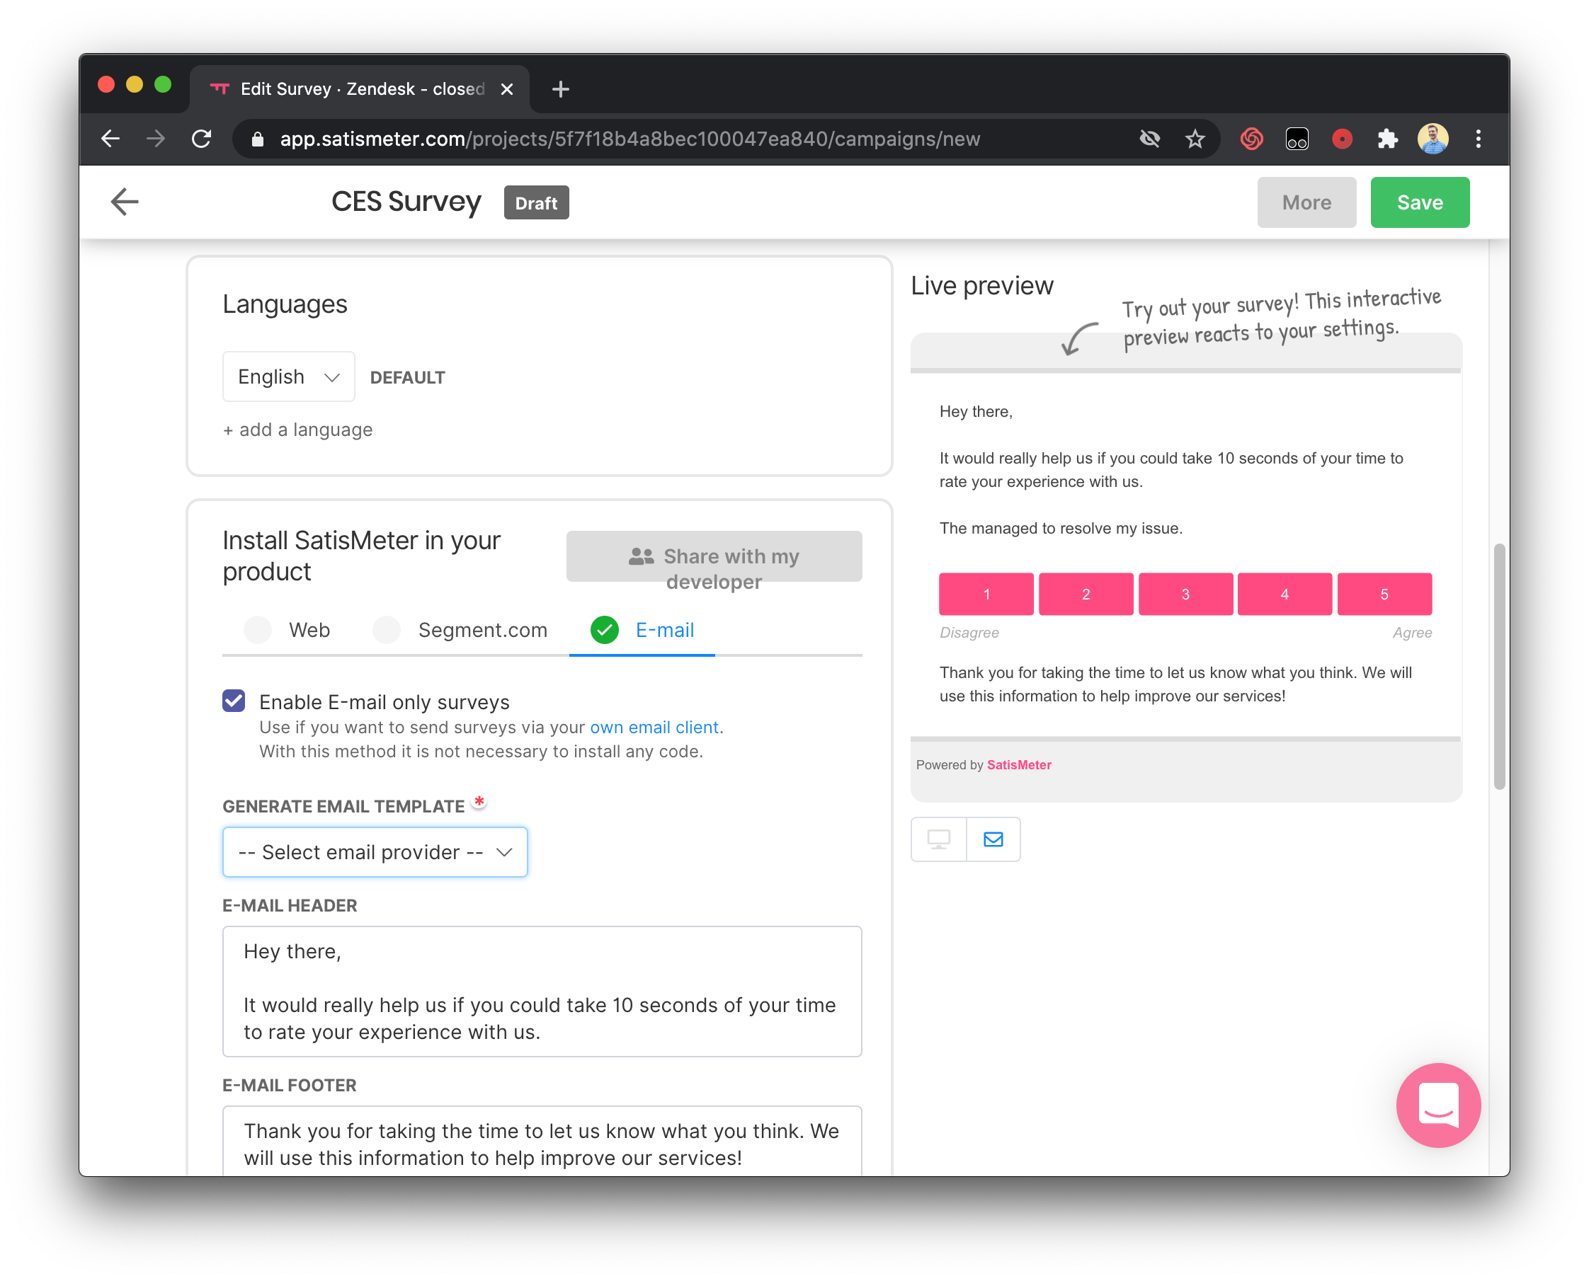Go back with survey page arrow
1589x1281 pixels.
pyautogui.click(x=125, y=202)
